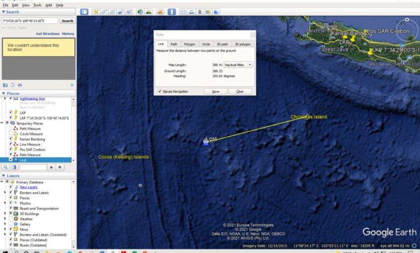
Task: Select the Add Path tool
Action: (113, 12)
